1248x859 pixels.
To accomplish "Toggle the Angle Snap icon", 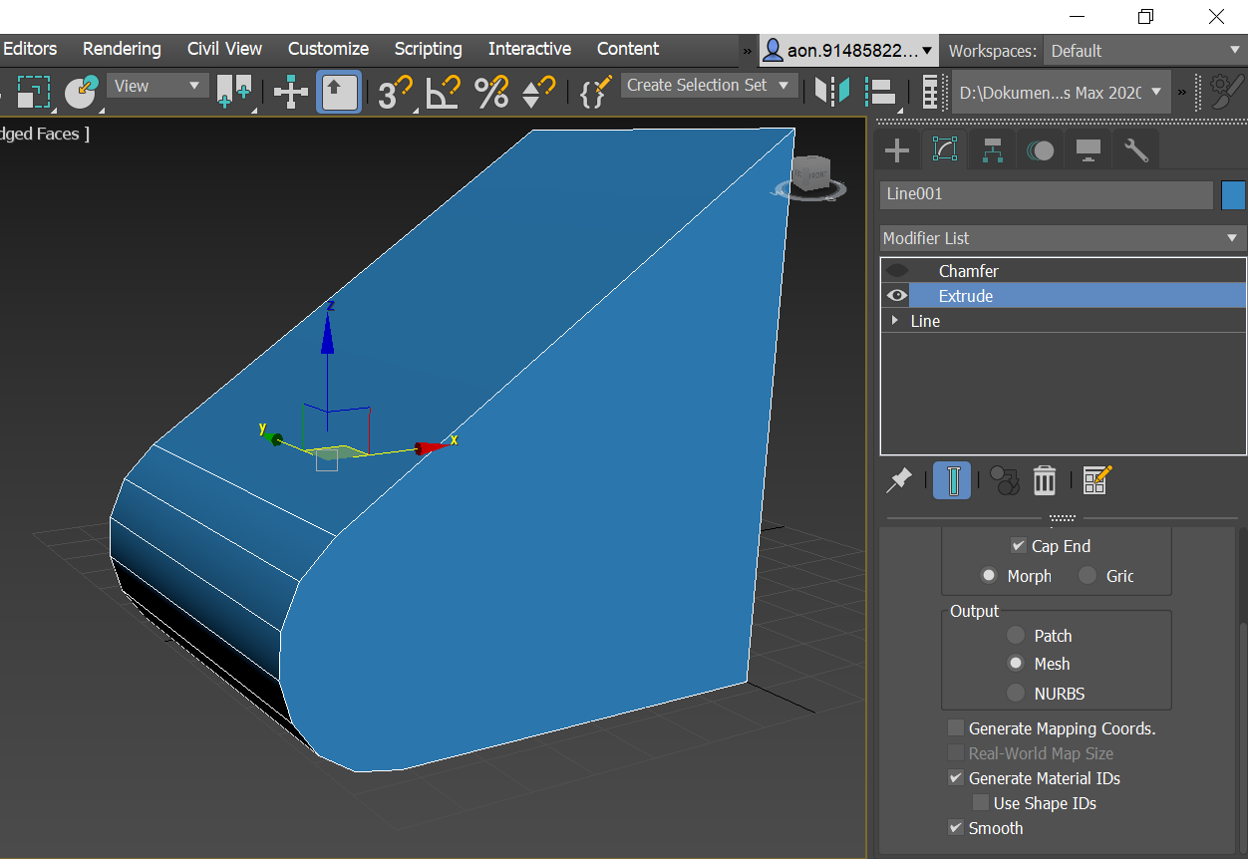I will [443, 92].
